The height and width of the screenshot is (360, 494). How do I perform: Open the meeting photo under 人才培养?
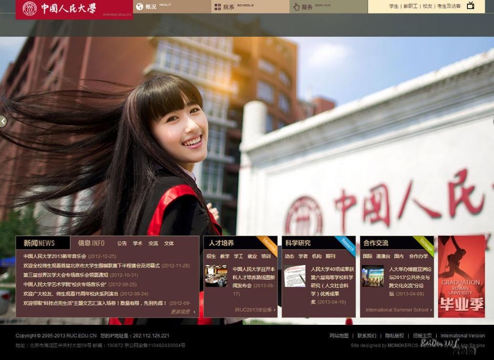click(x=216, y=276)
